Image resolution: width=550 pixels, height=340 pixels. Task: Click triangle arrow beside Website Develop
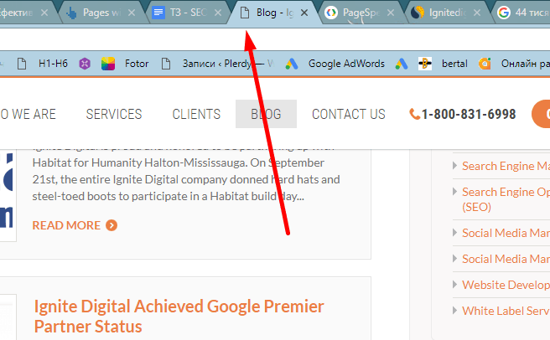(x=454, y=284)
